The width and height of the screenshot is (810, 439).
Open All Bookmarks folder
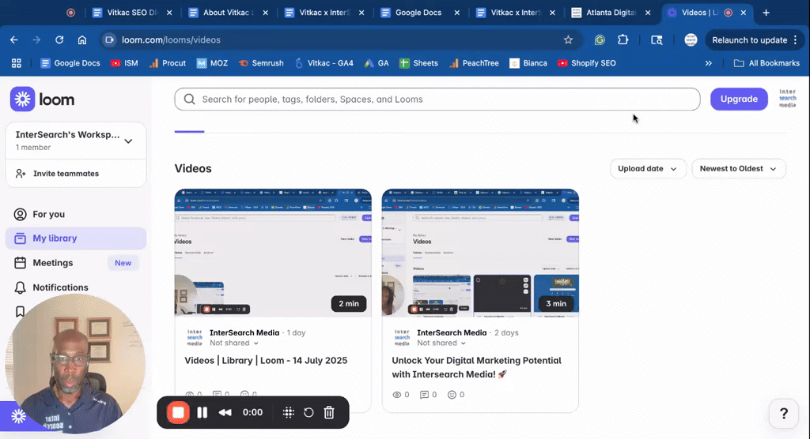point(766,63)
